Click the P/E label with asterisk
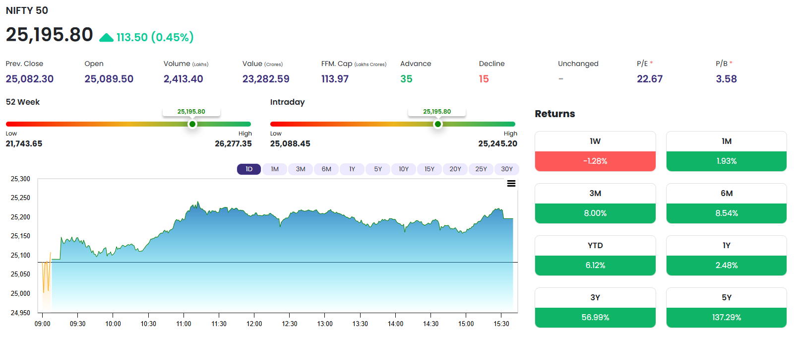This screenshot has height=337, width=796. click(x=645, y=64)
